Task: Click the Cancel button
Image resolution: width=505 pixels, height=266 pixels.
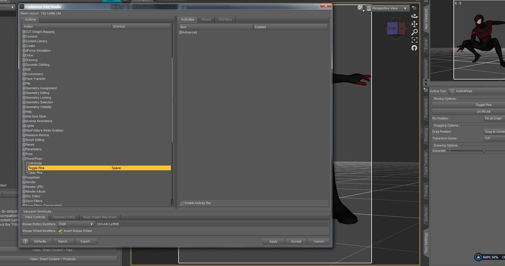Action: 319,241
